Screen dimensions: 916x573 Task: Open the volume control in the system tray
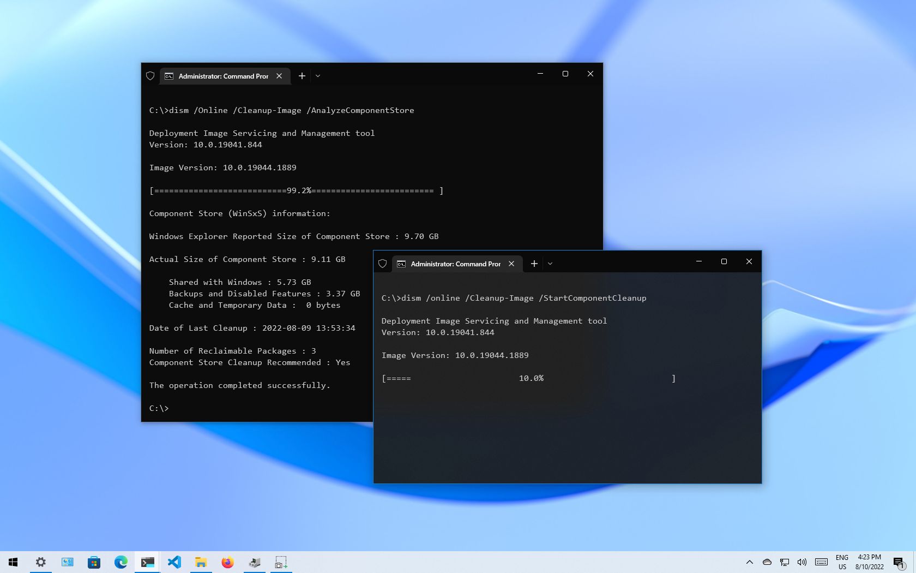coord(802,562)
